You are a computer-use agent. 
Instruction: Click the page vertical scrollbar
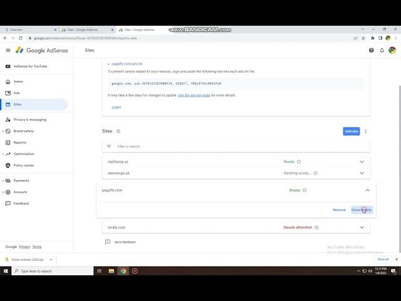[400, 169]
